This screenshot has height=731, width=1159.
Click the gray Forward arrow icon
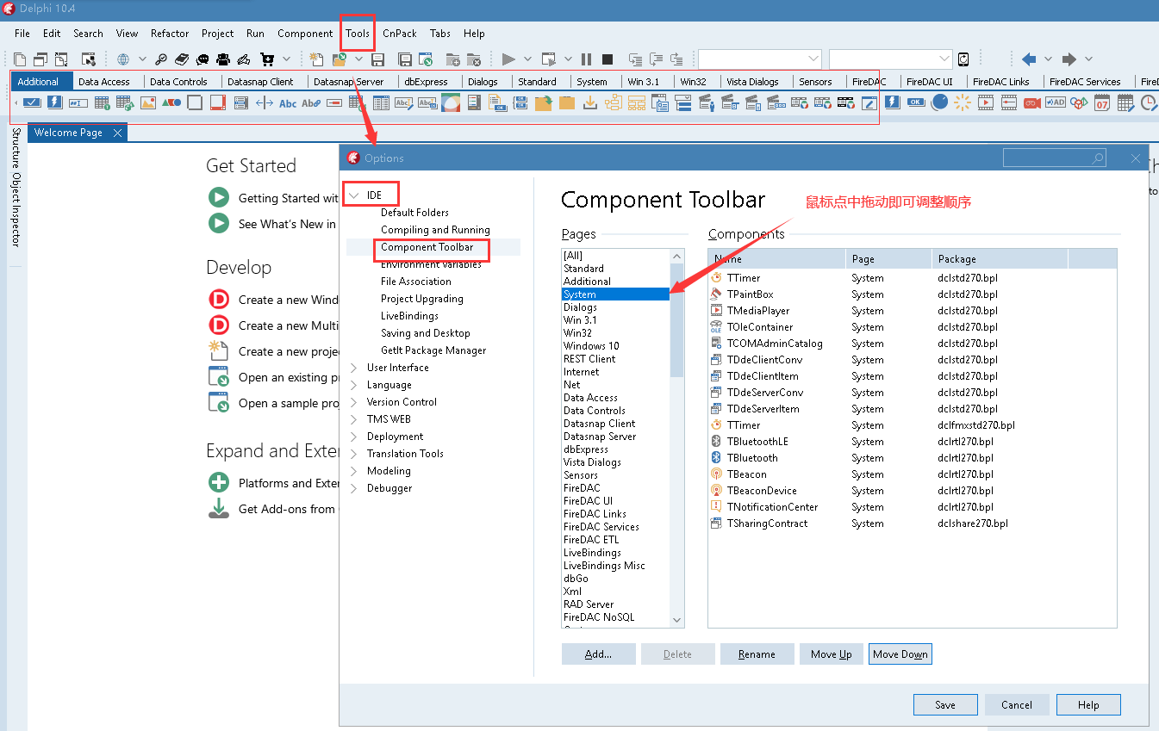pyautogui.click(x=1069, y=59)
